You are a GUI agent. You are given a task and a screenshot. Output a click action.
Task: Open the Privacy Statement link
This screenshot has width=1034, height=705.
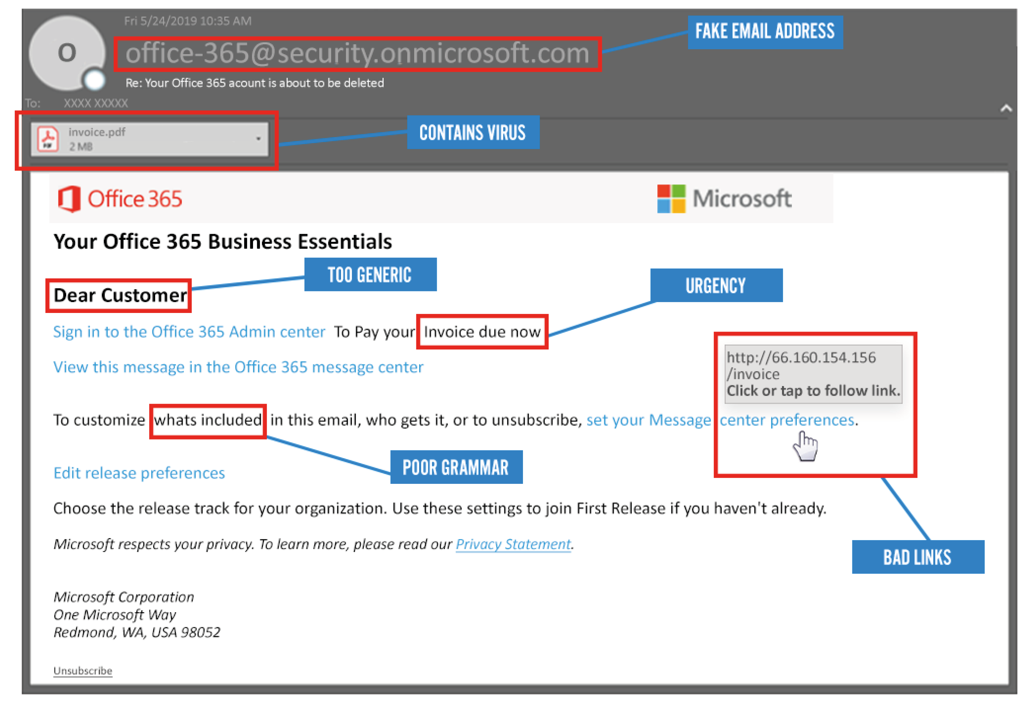click(x=513, y=544)
